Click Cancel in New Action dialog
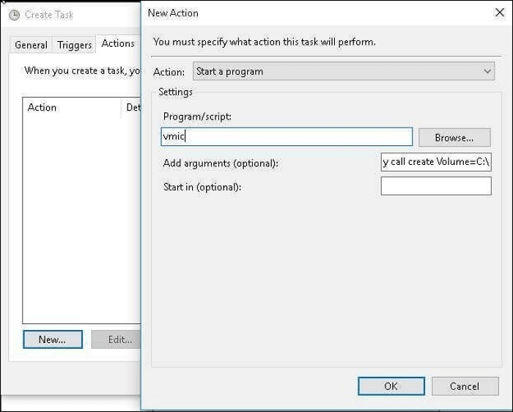The width and height of the screenshot is (513, 412). click(x=465, y=386)
